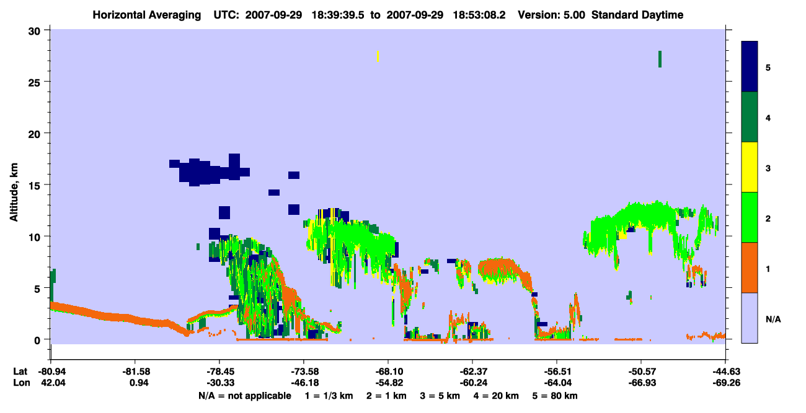Click the colorbar label 5
Viewport: 806px width, 413px height.
click(768, 67)
